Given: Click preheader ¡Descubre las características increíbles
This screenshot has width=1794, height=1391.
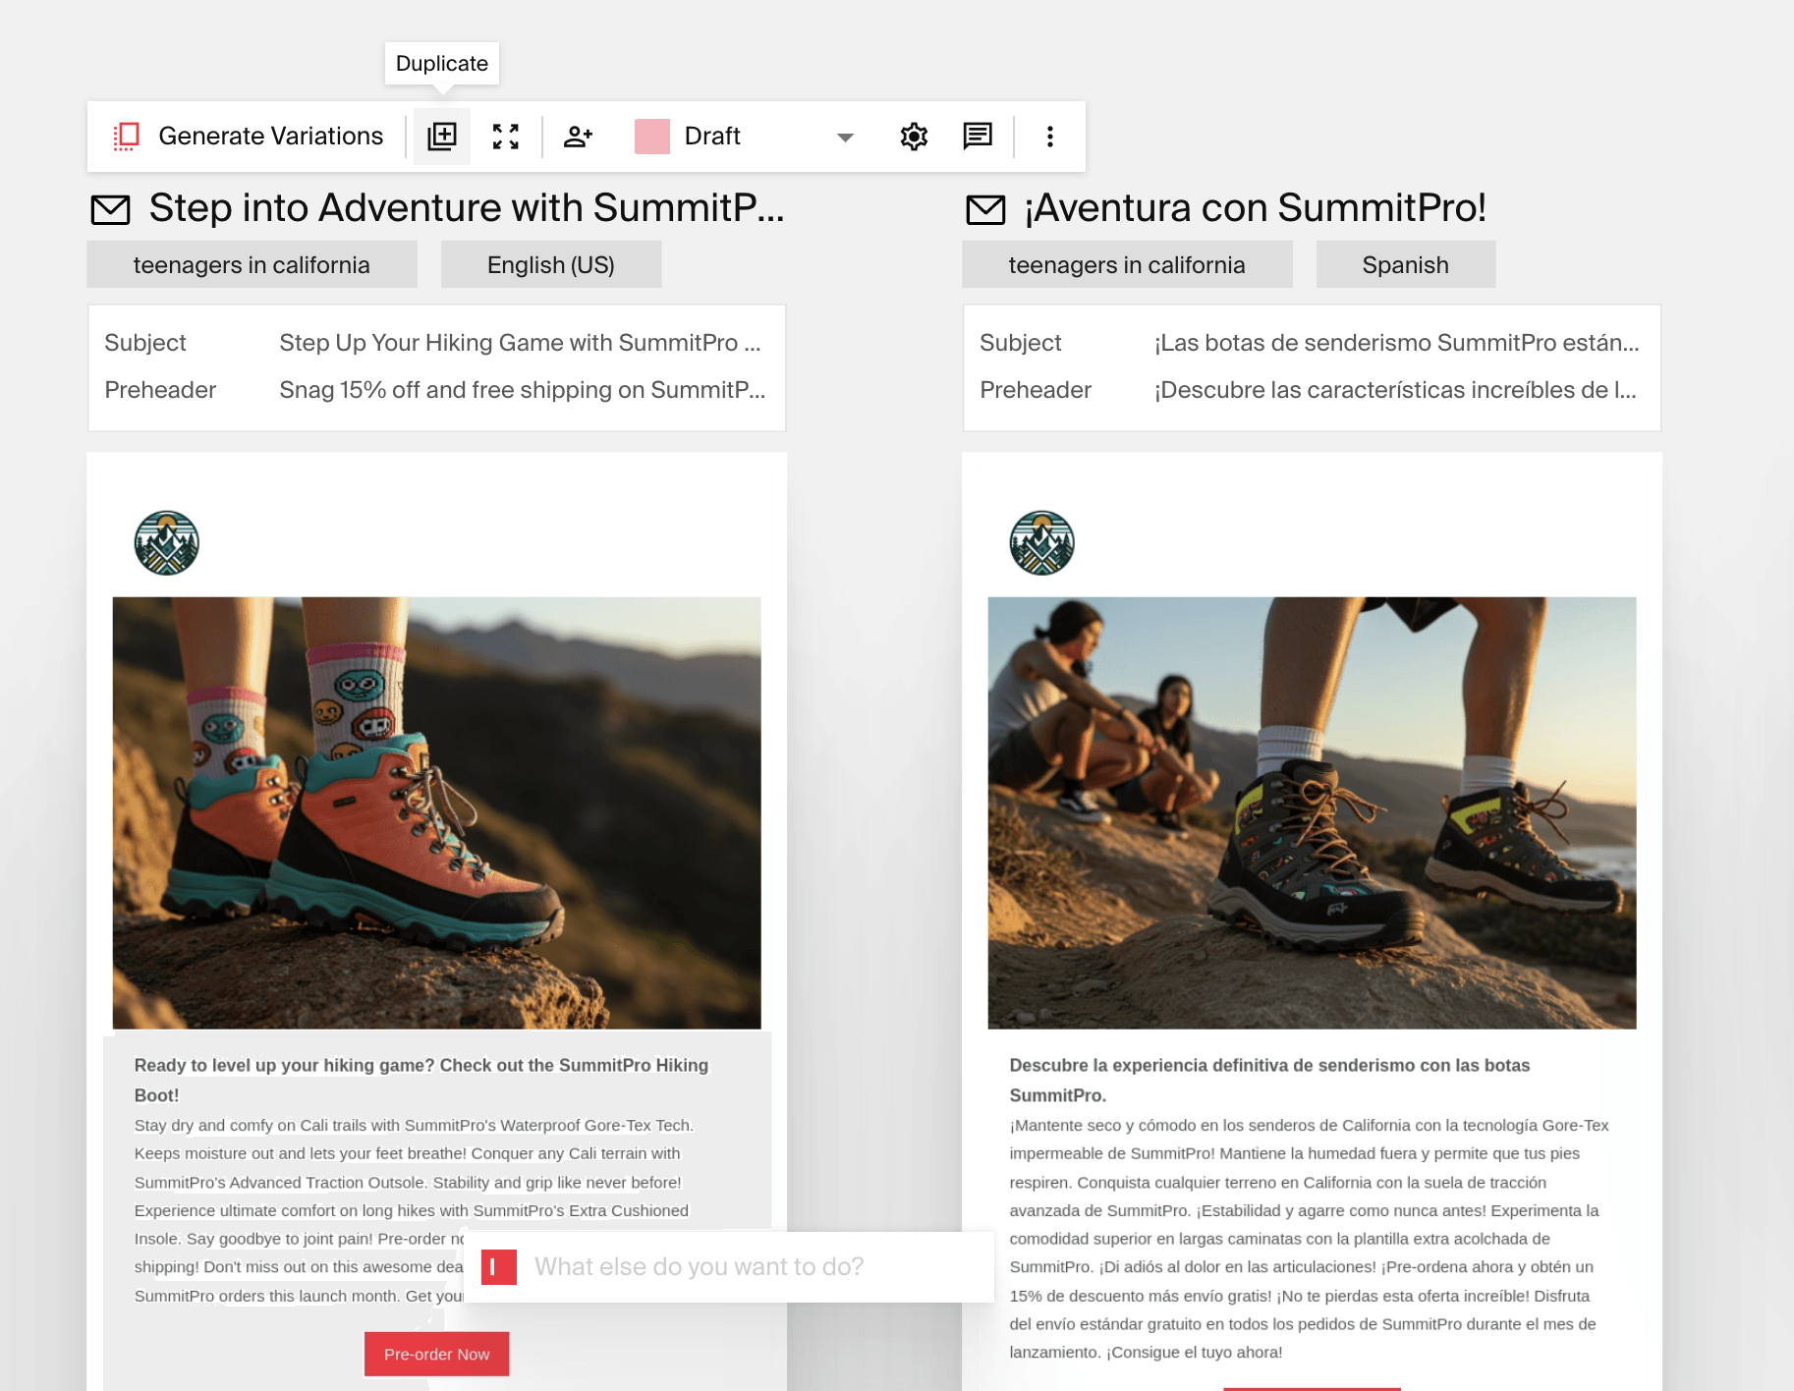Looking at the screenshot, I should pyautogui.click(x=1395, y=390).
